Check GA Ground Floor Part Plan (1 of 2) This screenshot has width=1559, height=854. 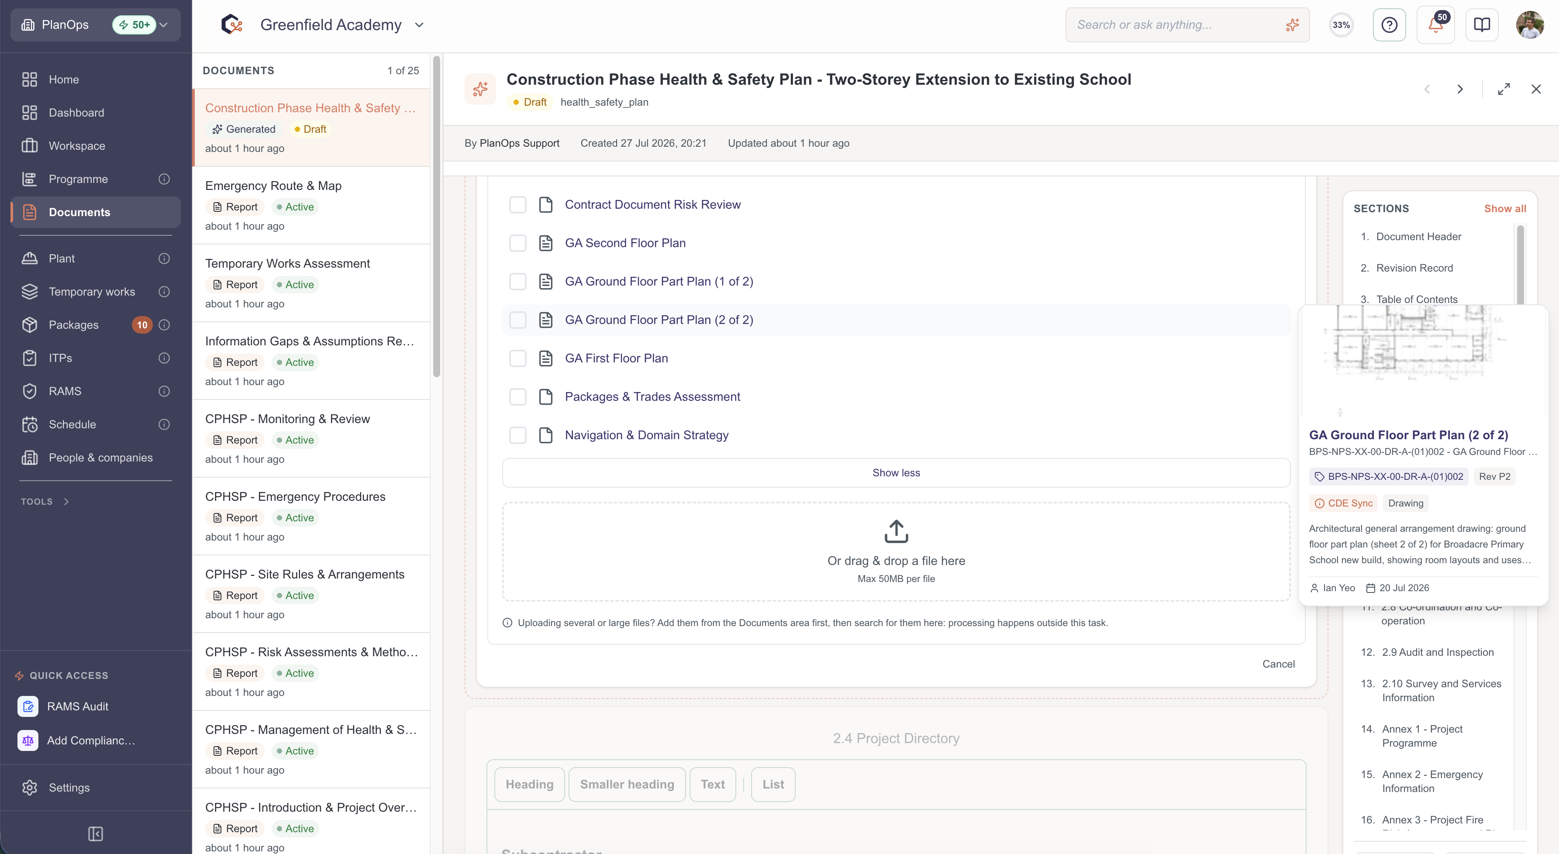click(517, 282)
